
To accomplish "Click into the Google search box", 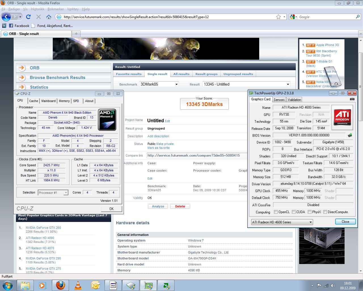I will pos(326,17).
